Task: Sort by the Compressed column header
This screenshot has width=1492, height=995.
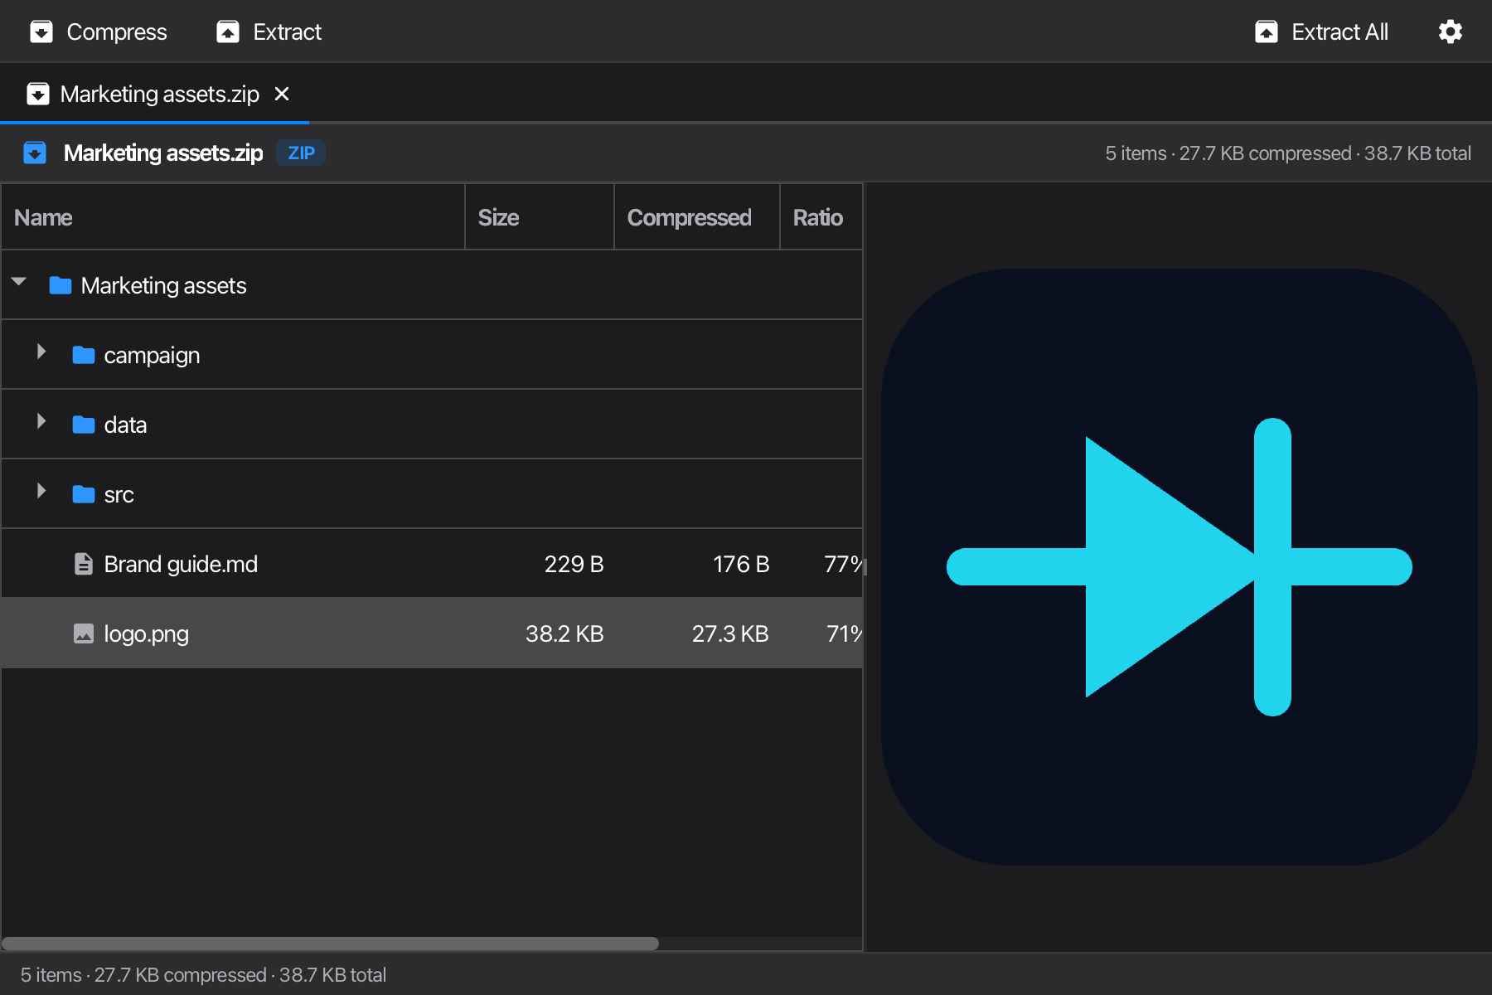Action: point(697,217)
